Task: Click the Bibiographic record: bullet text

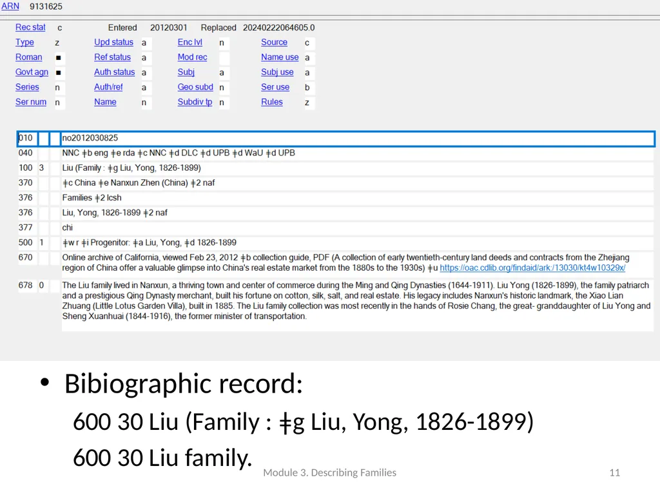Action: pyautogui.click(x=184, y=384)
